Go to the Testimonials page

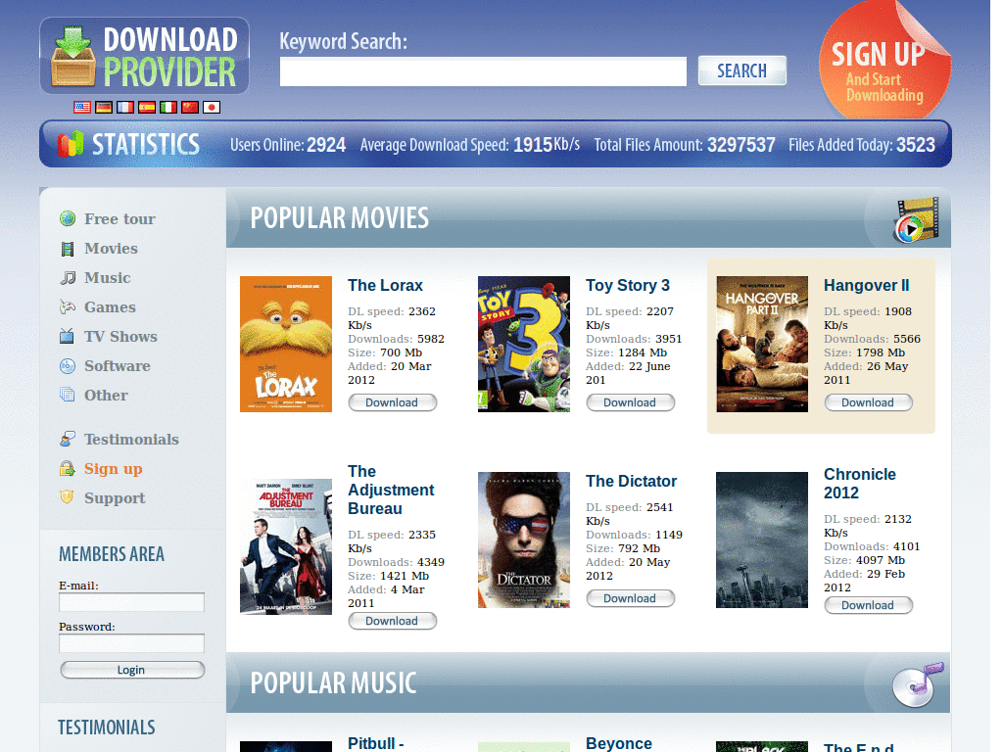click(x=131, y=440)
